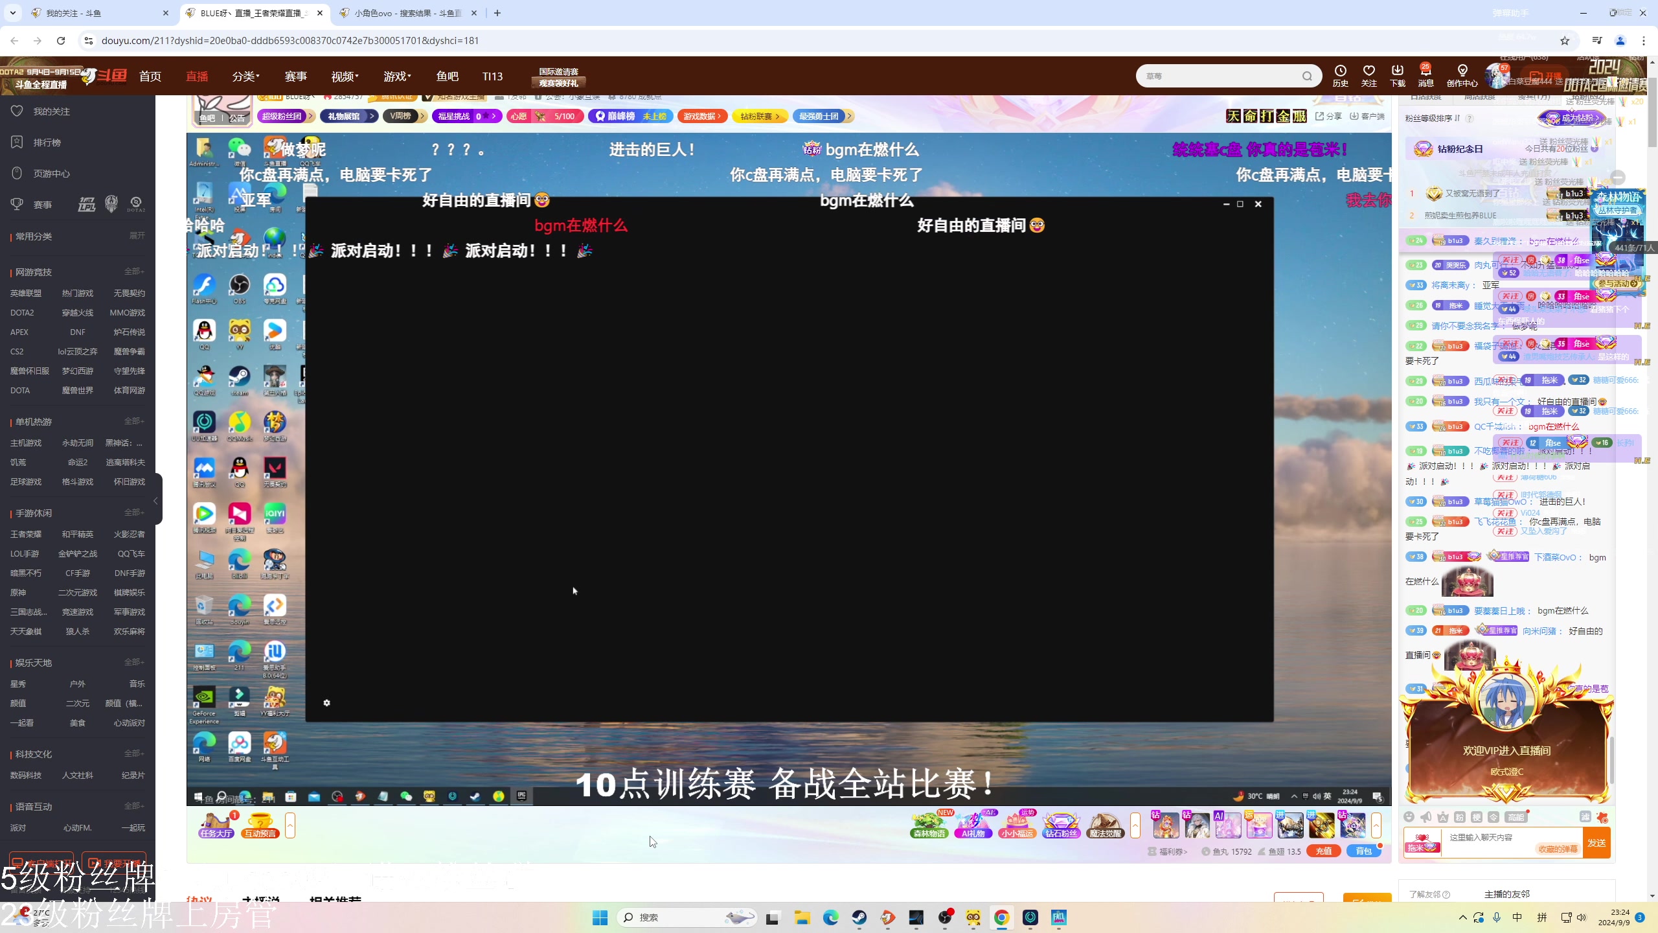Open the 互动预言 prediction icon
This screenshot has width=1658, height=933.
pos(260,825)
